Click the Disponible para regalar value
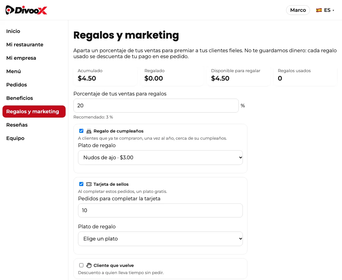Screen dimensions: 342x280 point(220,78)
